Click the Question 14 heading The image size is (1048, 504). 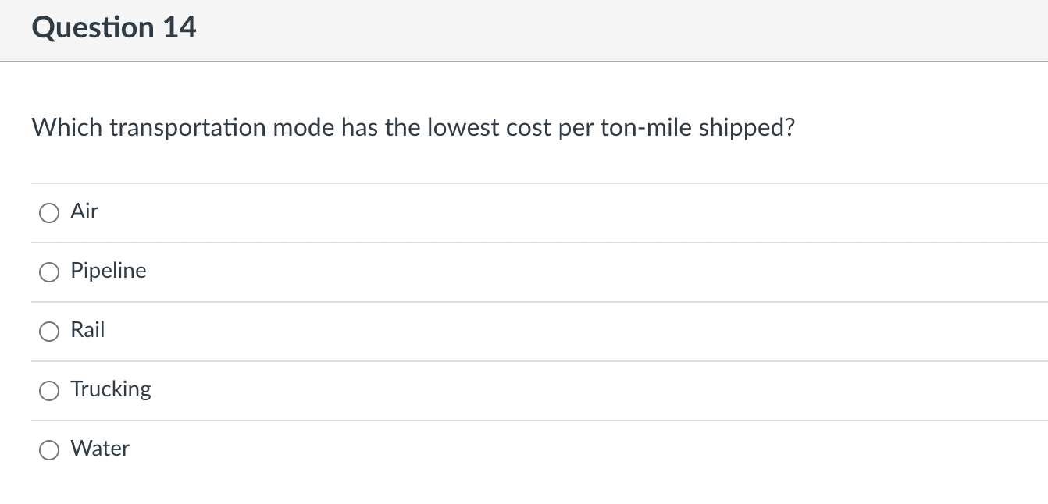(114, 28)
